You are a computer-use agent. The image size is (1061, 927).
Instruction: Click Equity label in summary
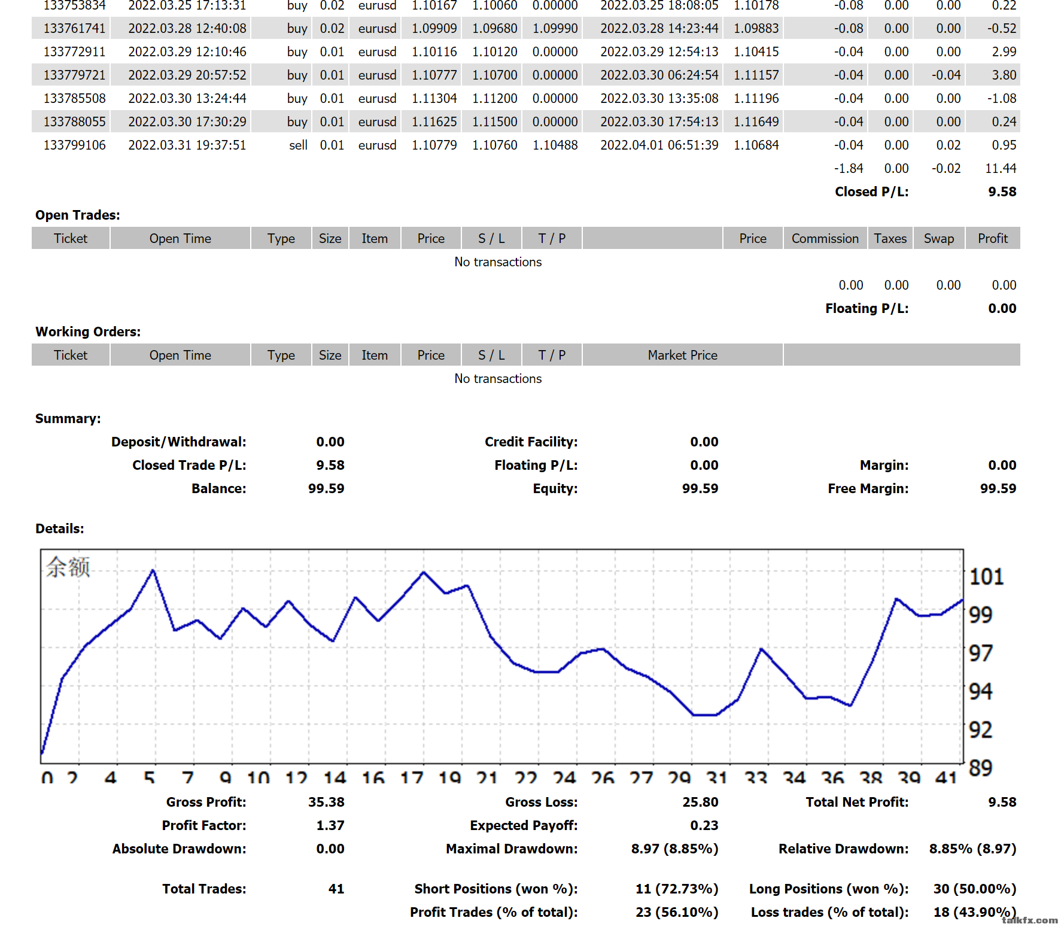tap(555, 488)
